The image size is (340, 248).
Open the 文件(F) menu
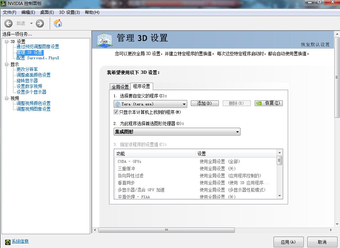9,12
